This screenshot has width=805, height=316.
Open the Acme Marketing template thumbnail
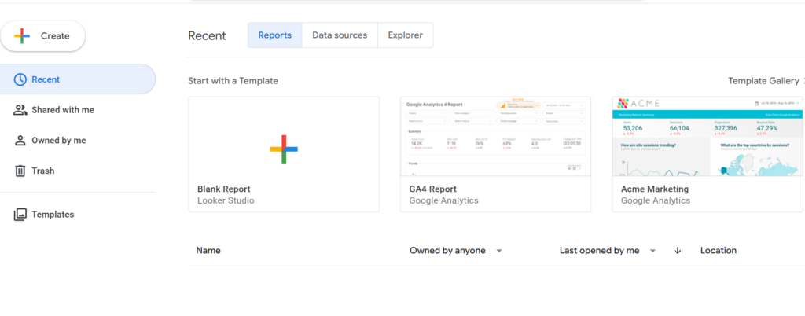[x=708, y=137]
